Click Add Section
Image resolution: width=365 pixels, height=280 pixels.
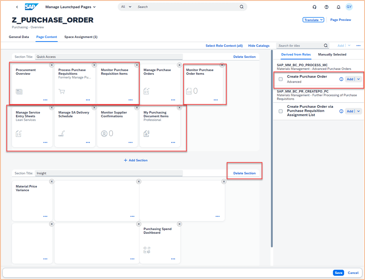(x=136, y=160)
